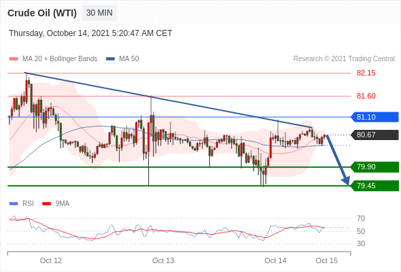The height and width of the screenshot is (272, 401).
Task: Click the RSI 30 axis label
Action: [x=361, y=243]
